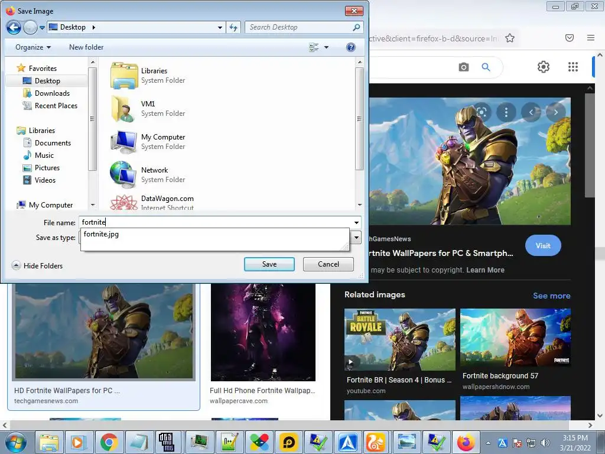Viewport: 605px width, 454px height.
Task: Click the Save button
Action: [269, 264]
